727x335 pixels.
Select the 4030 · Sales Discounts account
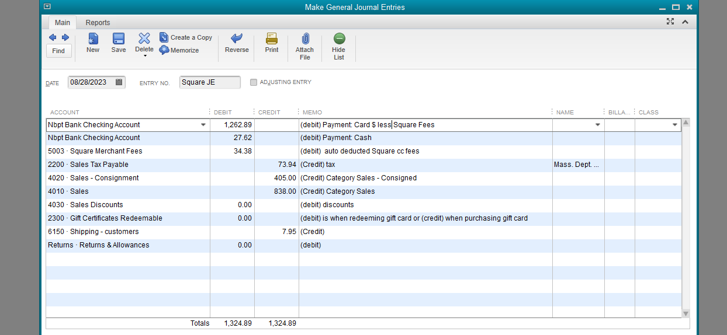coord(85,205)
